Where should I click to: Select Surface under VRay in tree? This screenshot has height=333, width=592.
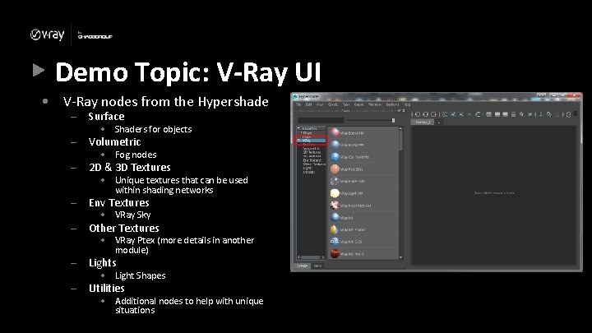pos(308,145)
